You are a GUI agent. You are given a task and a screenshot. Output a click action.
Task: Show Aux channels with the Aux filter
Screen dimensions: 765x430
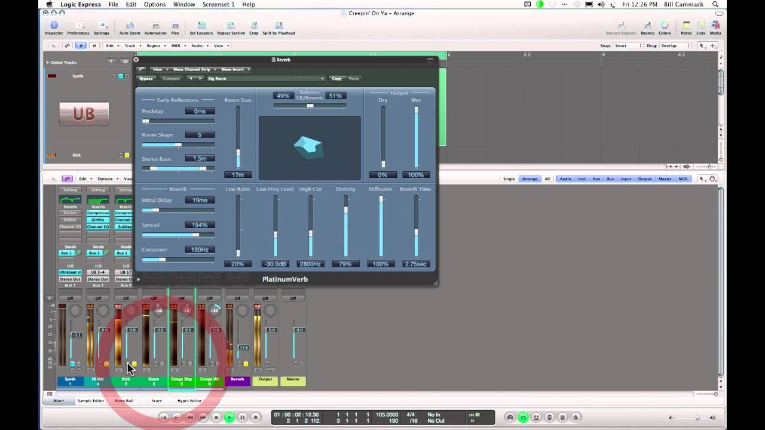pos(596,179)
